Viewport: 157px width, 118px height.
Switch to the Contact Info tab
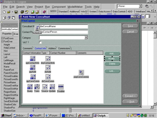[41, 48]
